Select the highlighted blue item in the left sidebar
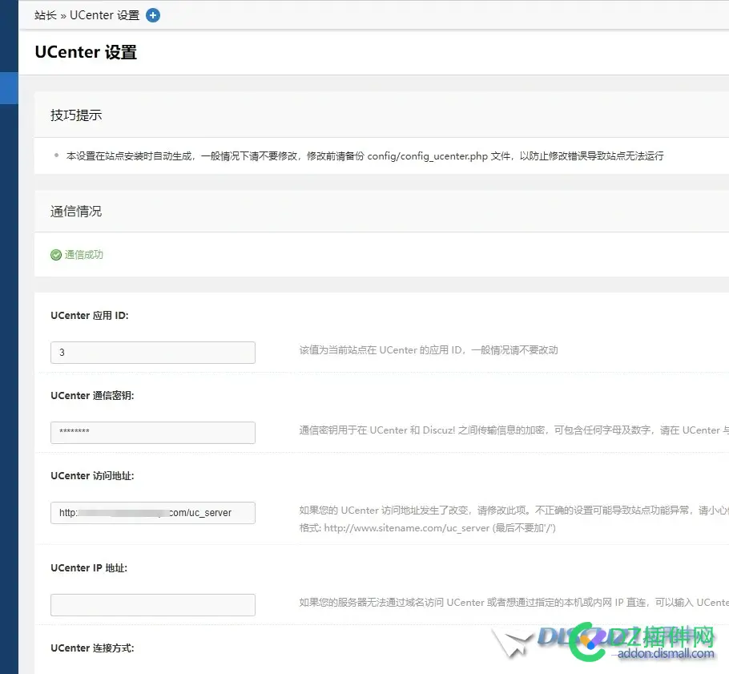Viewport: 729px width, 674px height. pos(9,88)
